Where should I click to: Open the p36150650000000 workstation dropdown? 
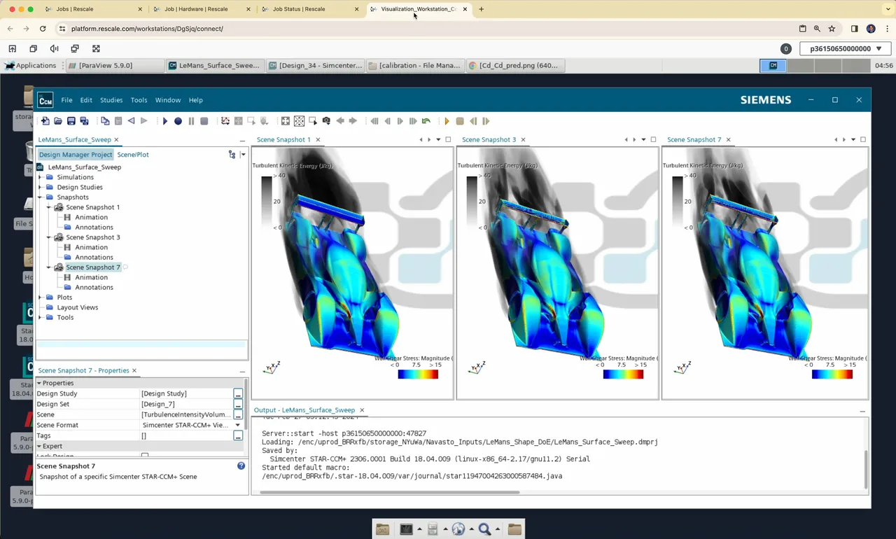(x=846, y=49)
